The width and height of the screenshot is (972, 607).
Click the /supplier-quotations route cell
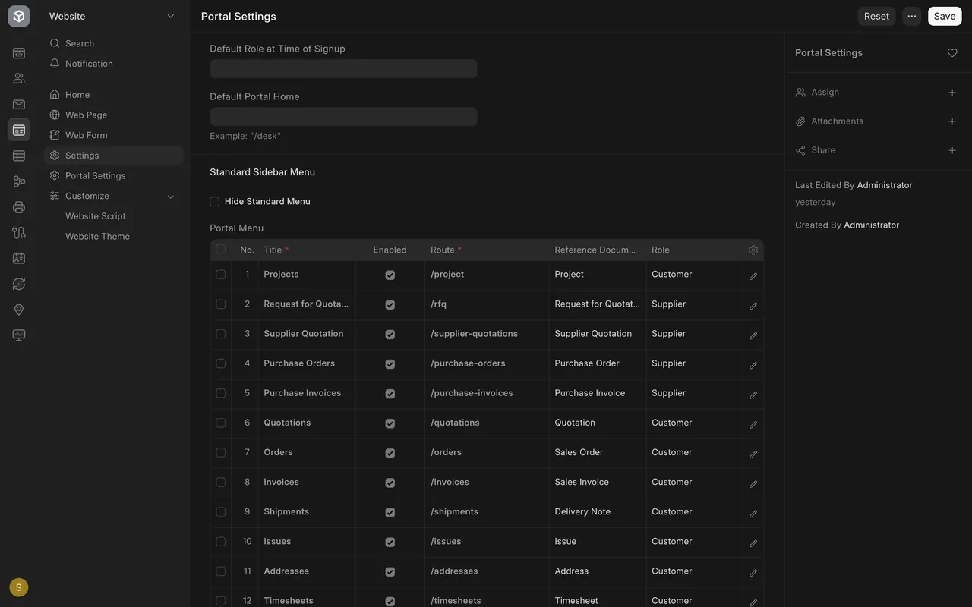(487, 334)
